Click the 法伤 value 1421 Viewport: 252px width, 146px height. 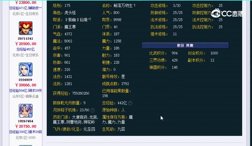tap(68, 77)
